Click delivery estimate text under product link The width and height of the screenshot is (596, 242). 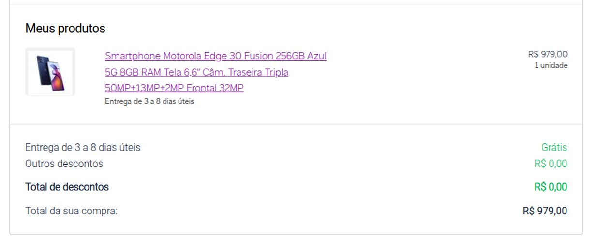pos(149,102)
